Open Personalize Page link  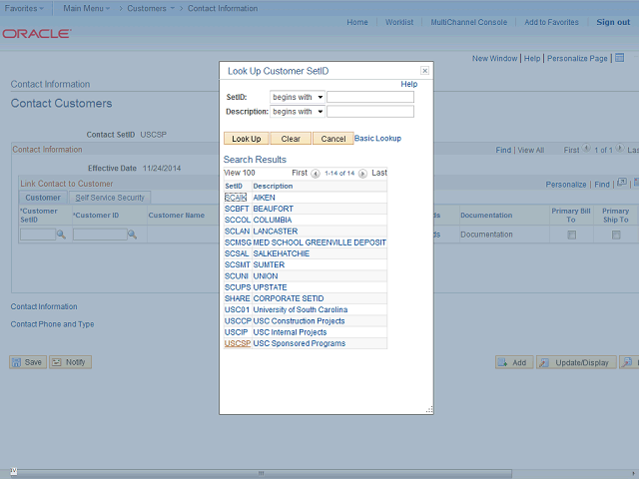coord(577,58)
